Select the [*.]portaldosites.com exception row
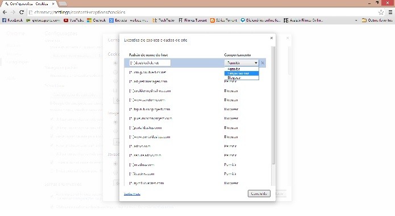The width and height of the screenshot is (395, 216). pos(195,128)
